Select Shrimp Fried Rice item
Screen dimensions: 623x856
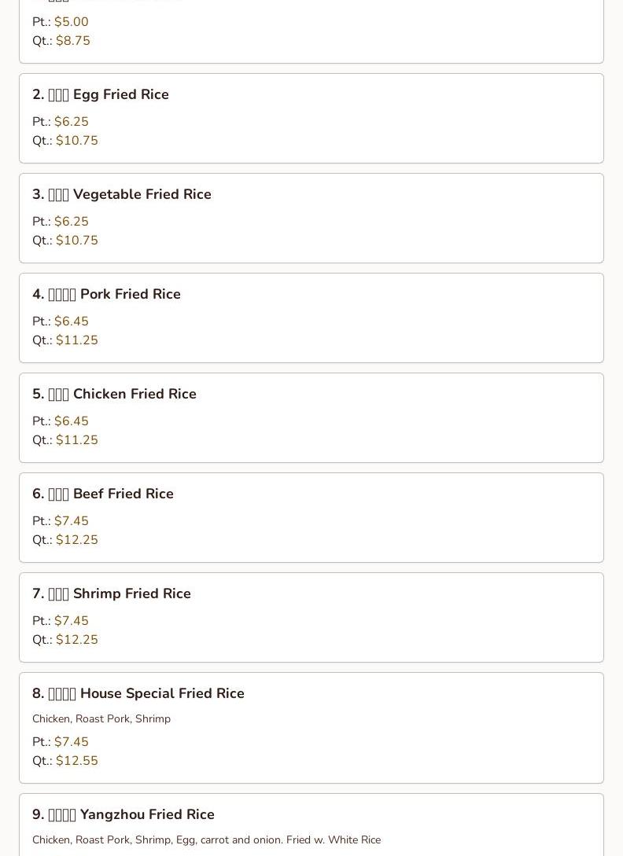coord(311,618)
